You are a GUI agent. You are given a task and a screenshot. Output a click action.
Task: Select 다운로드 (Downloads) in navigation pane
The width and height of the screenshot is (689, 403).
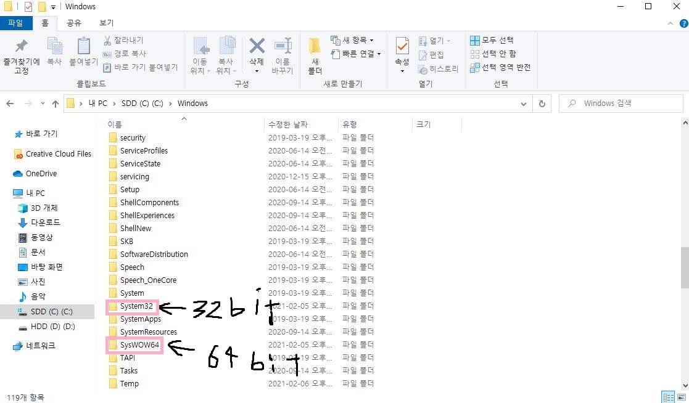coord(45,222)
